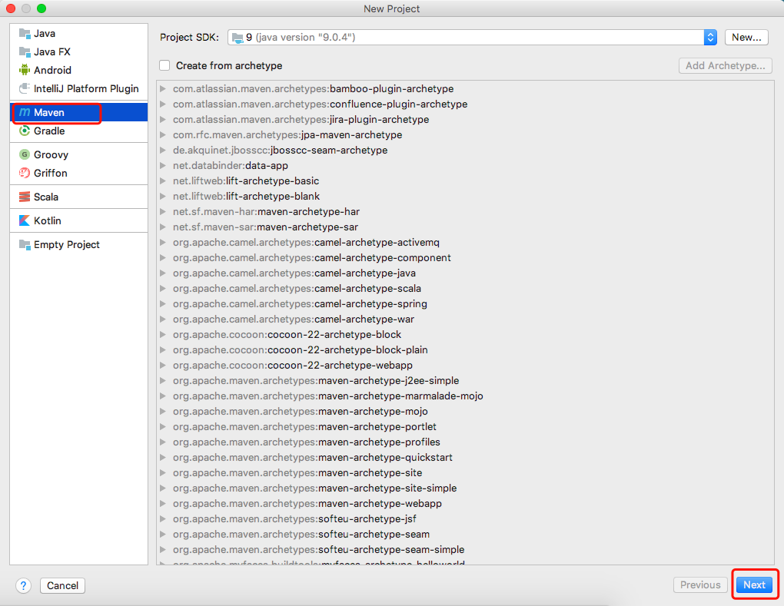Expand confluence-plugin-archetype entry
Screen dimensions: 784x606
(162, 104)
